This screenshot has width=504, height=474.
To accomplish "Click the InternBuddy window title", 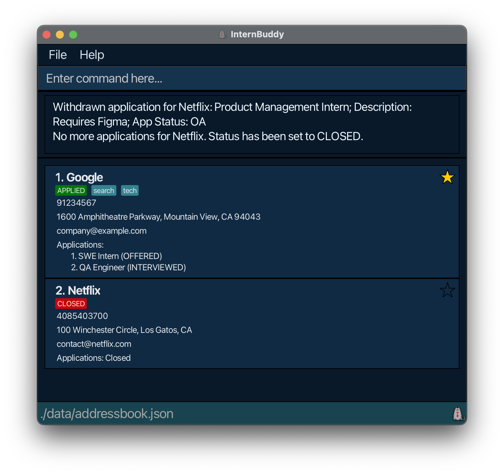I will pyautogui.click(x=257, y=34).
